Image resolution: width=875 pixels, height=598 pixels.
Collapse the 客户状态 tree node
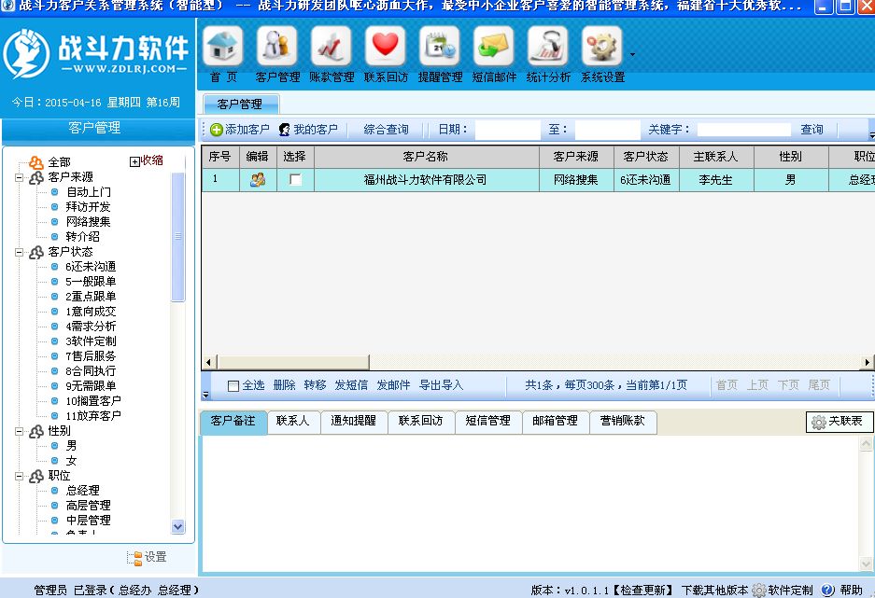point(20,253)
